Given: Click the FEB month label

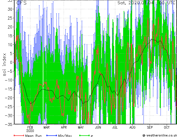Looking at the screenshot, I should pos(30,127).
